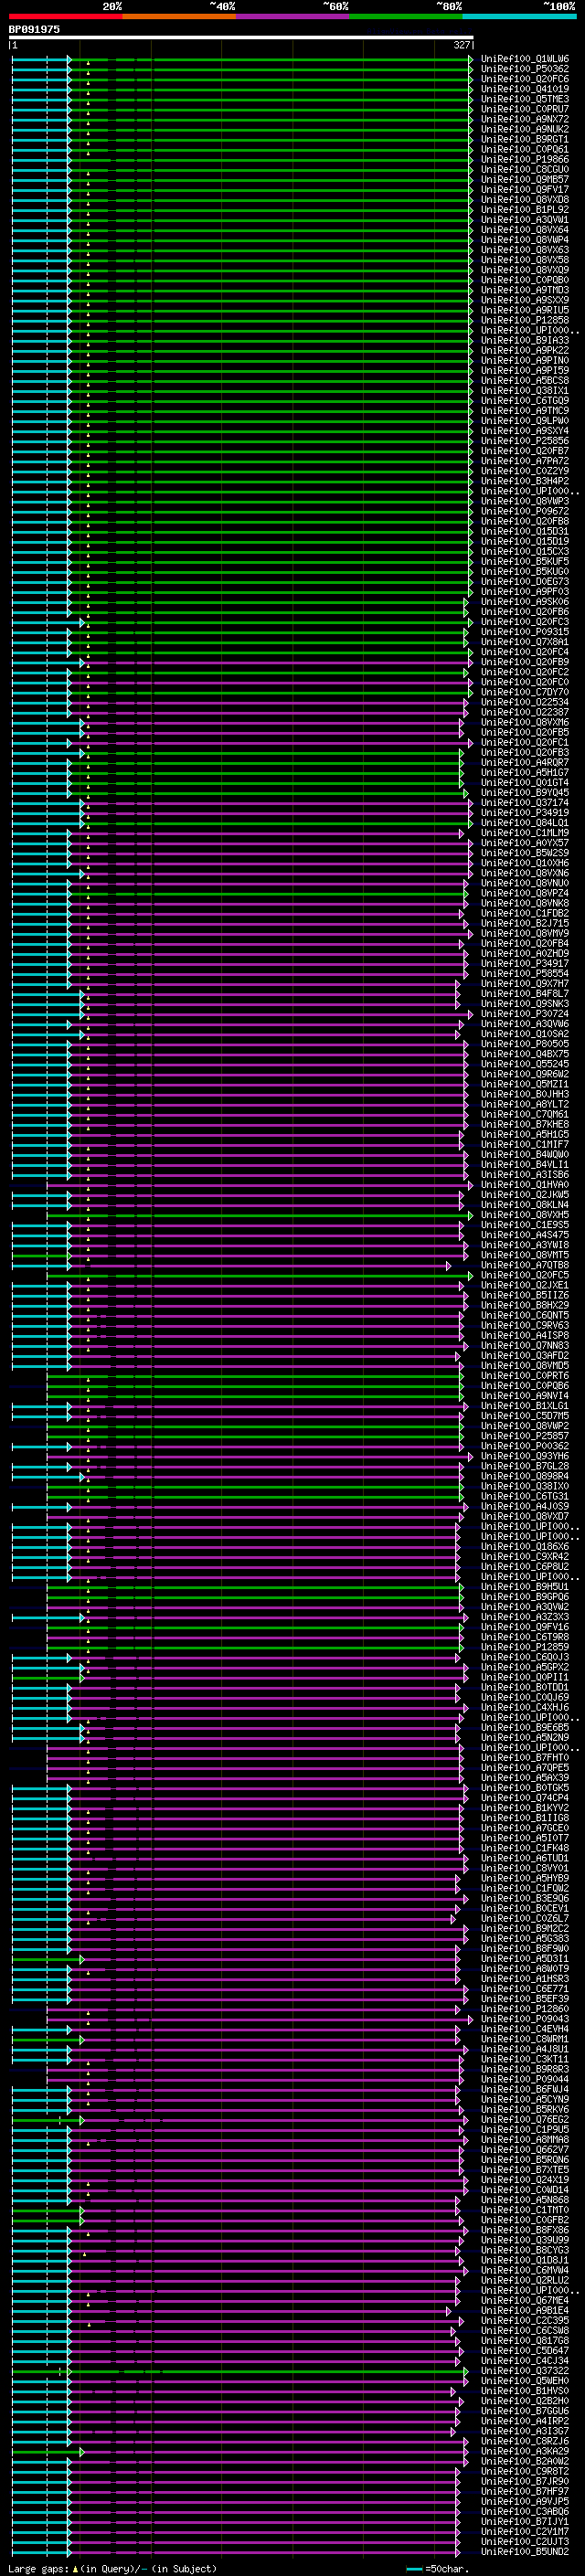Select the UniRef100_Q55245 label
Viewport: 585px width, 2576px height.
click(525, 1064)
